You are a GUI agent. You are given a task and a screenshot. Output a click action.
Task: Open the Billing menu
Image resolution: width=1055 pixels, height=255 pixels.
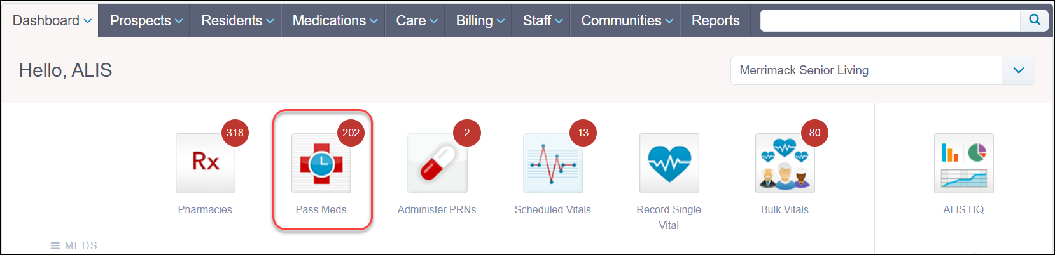pyautogui.click(x=480, y=21)
